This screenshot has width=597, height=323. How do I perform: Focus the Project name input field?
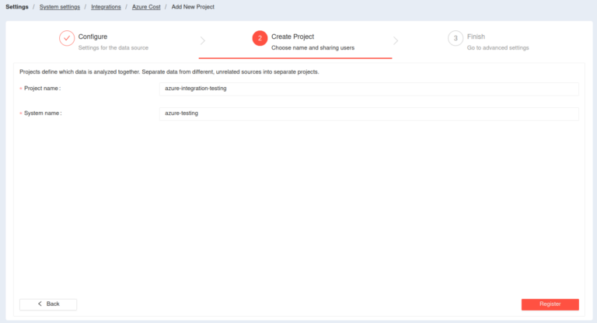pyautogui.click(x=368, y=89)
